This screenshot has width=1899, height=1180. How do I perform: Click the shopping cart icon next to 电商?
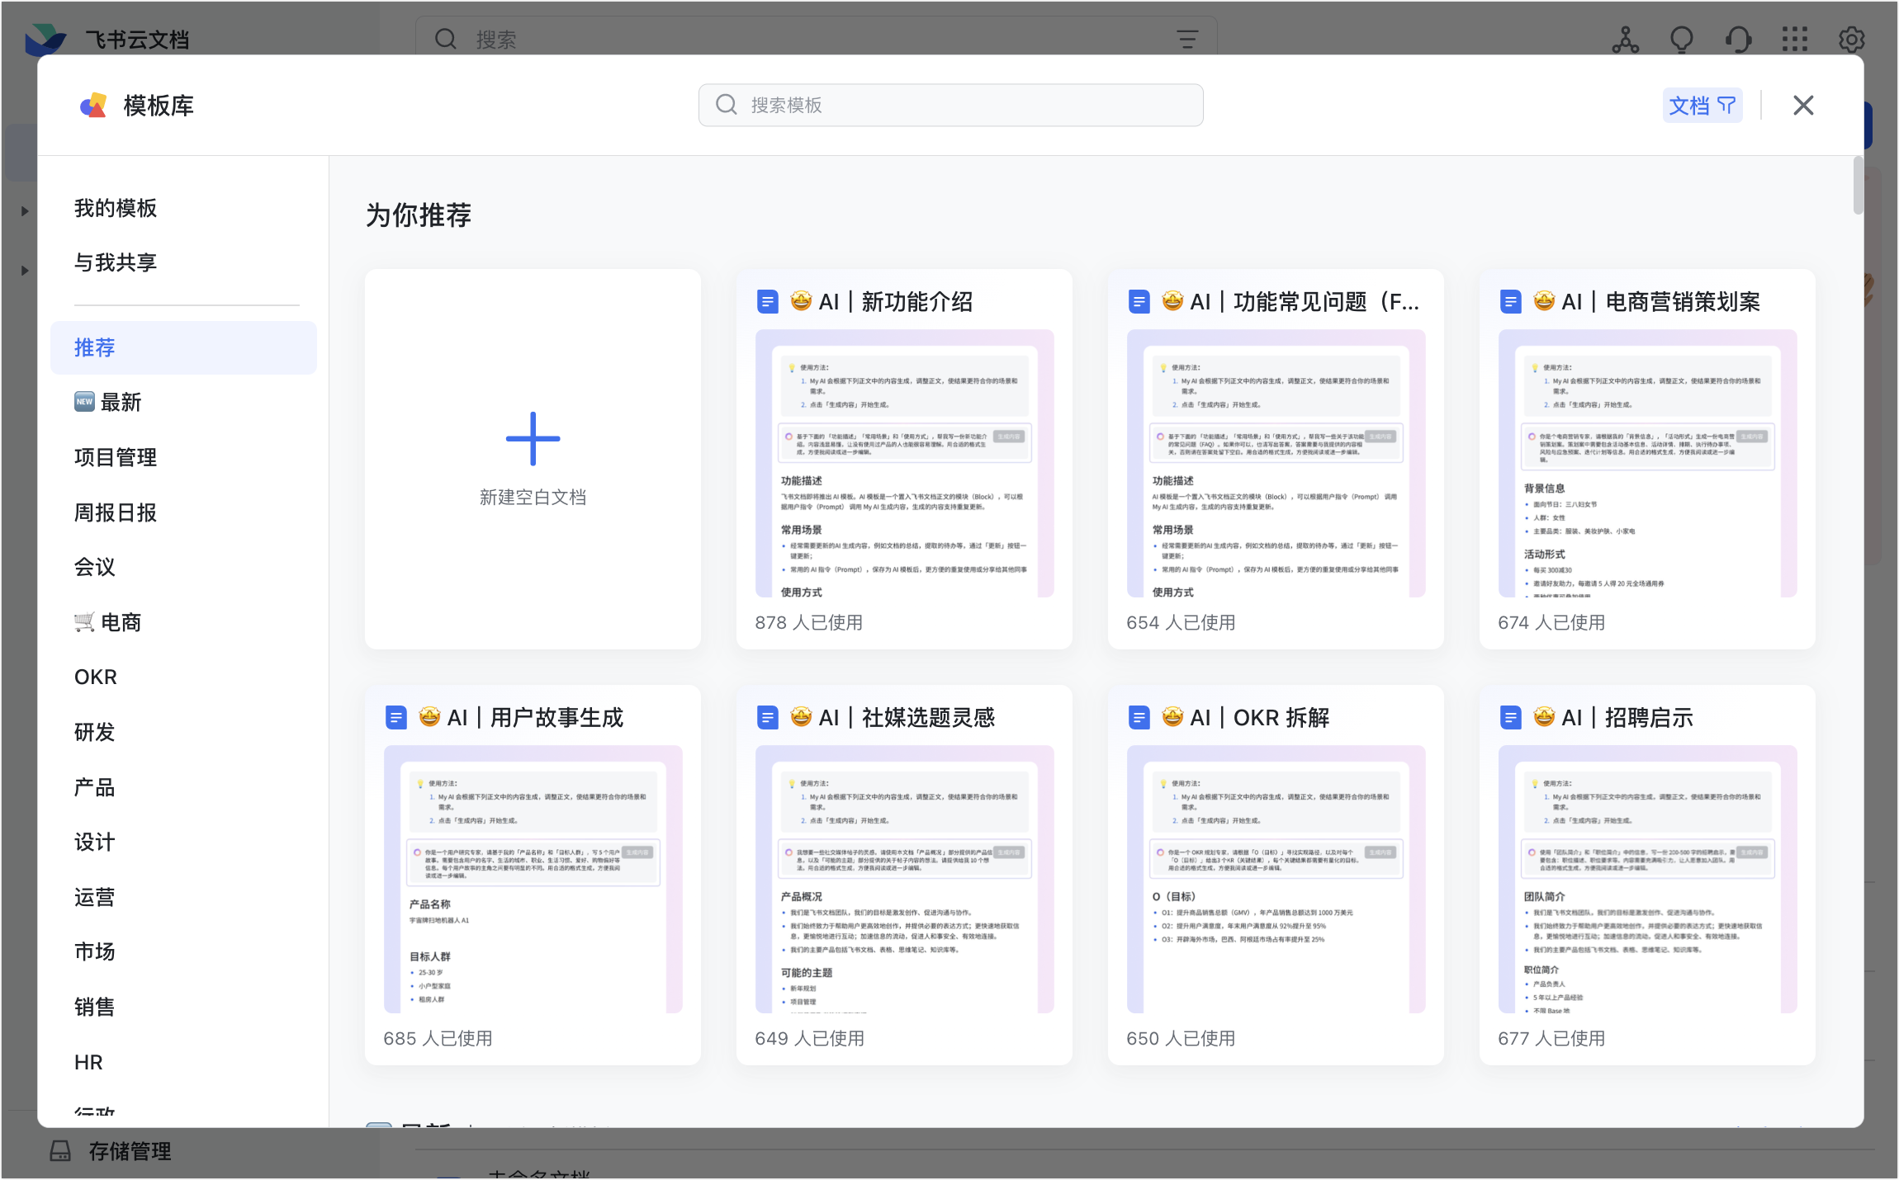click(84, 622)
